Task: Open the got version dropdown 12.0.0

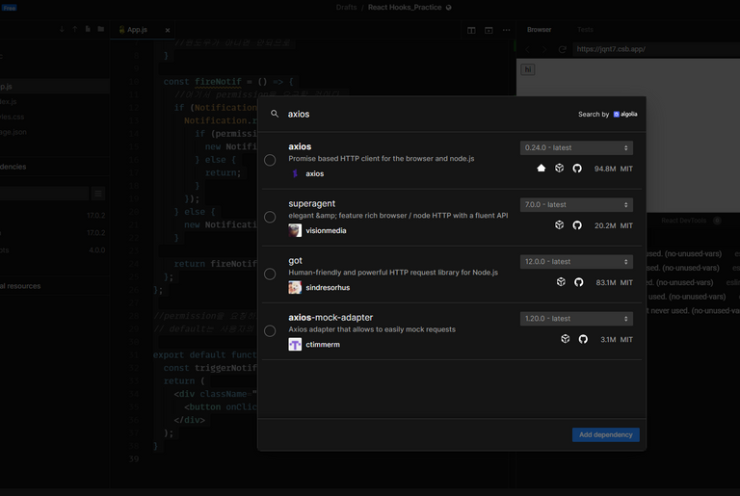Action: (x=576, y=261)
